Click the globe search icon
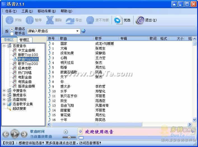The width and height of the screenshot is (198, 147). (x=83, y=31)
